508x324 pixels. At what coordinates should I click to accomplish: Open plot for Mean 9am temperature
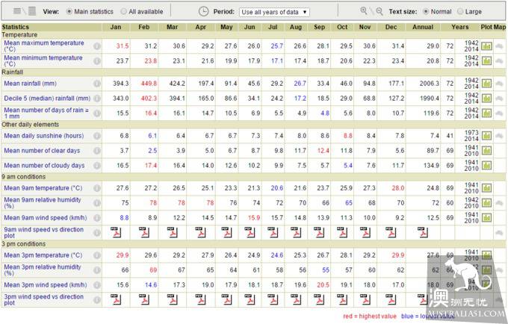[486, 188]
